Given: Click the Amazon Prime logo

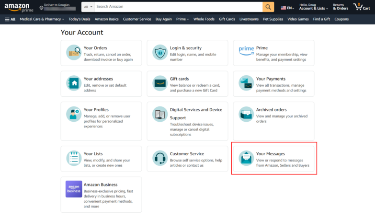Looking at the screenshot, I should 19,8.
